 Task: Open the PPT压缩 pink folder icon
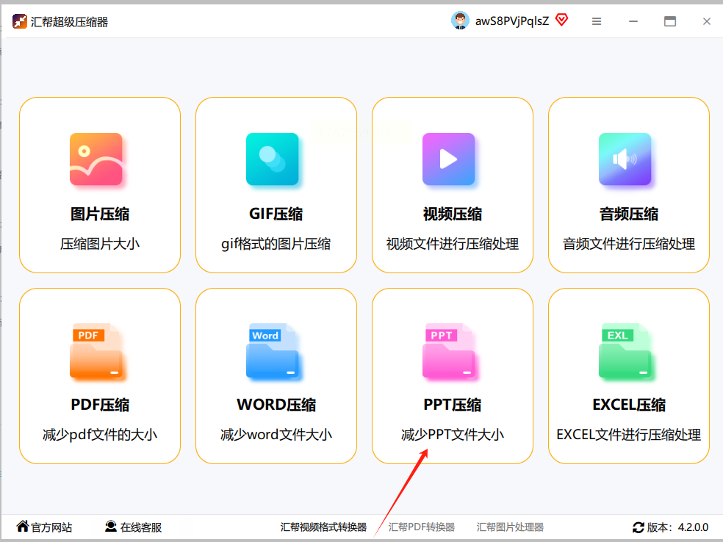click(x=449, y=351)
